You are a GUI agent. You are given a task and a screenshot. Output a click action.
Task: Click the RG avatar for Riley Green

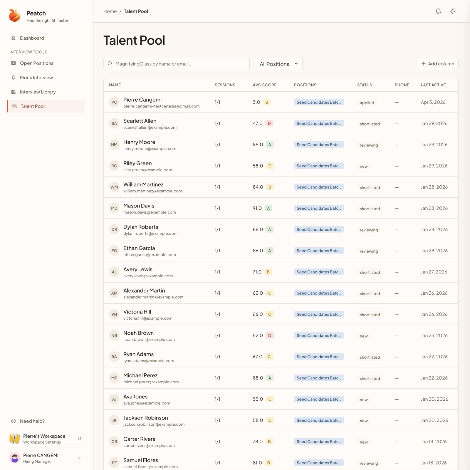114,166
